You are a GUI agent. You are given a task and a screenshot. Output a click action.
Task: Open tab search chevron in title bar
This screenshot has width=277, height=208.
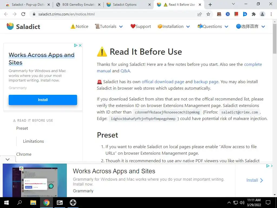click(x=233, y=4)
